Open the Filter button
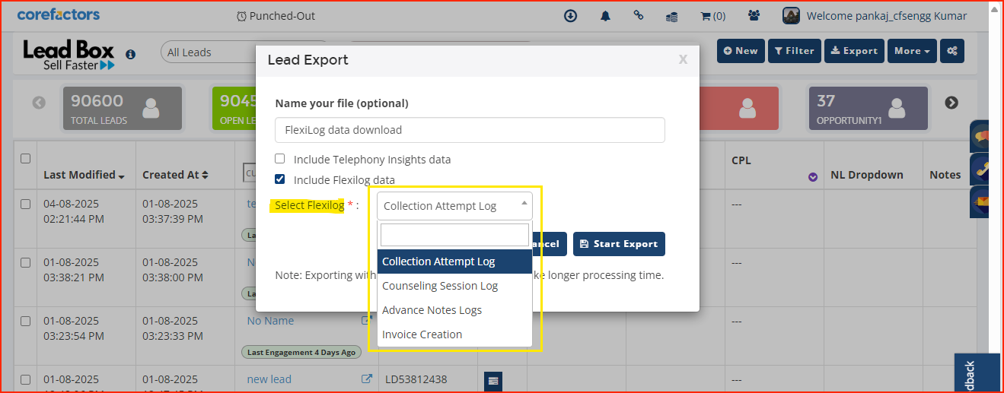1004x393 pixels. tap(795, 51)
